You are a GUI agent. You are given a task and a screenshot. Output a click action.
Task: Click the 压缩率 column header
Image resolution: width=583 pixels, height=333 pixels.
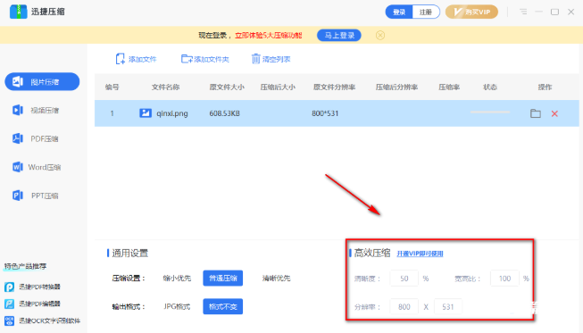(x=449, y=87)
